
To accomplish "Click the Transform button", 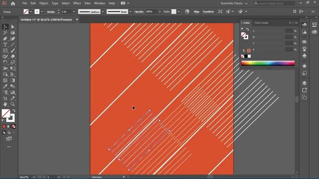I will click(208, 11).
